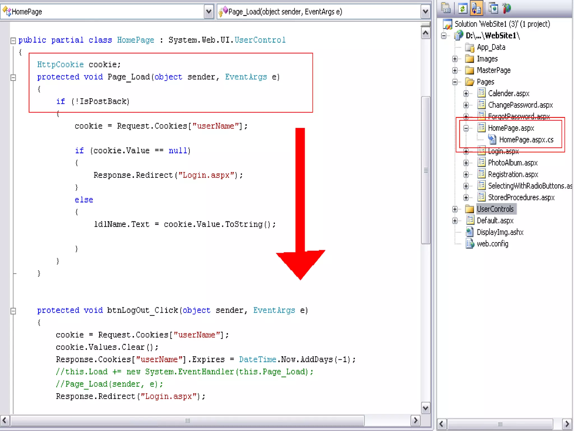Collapse the Page_Load method outlining region

[13, 78]
